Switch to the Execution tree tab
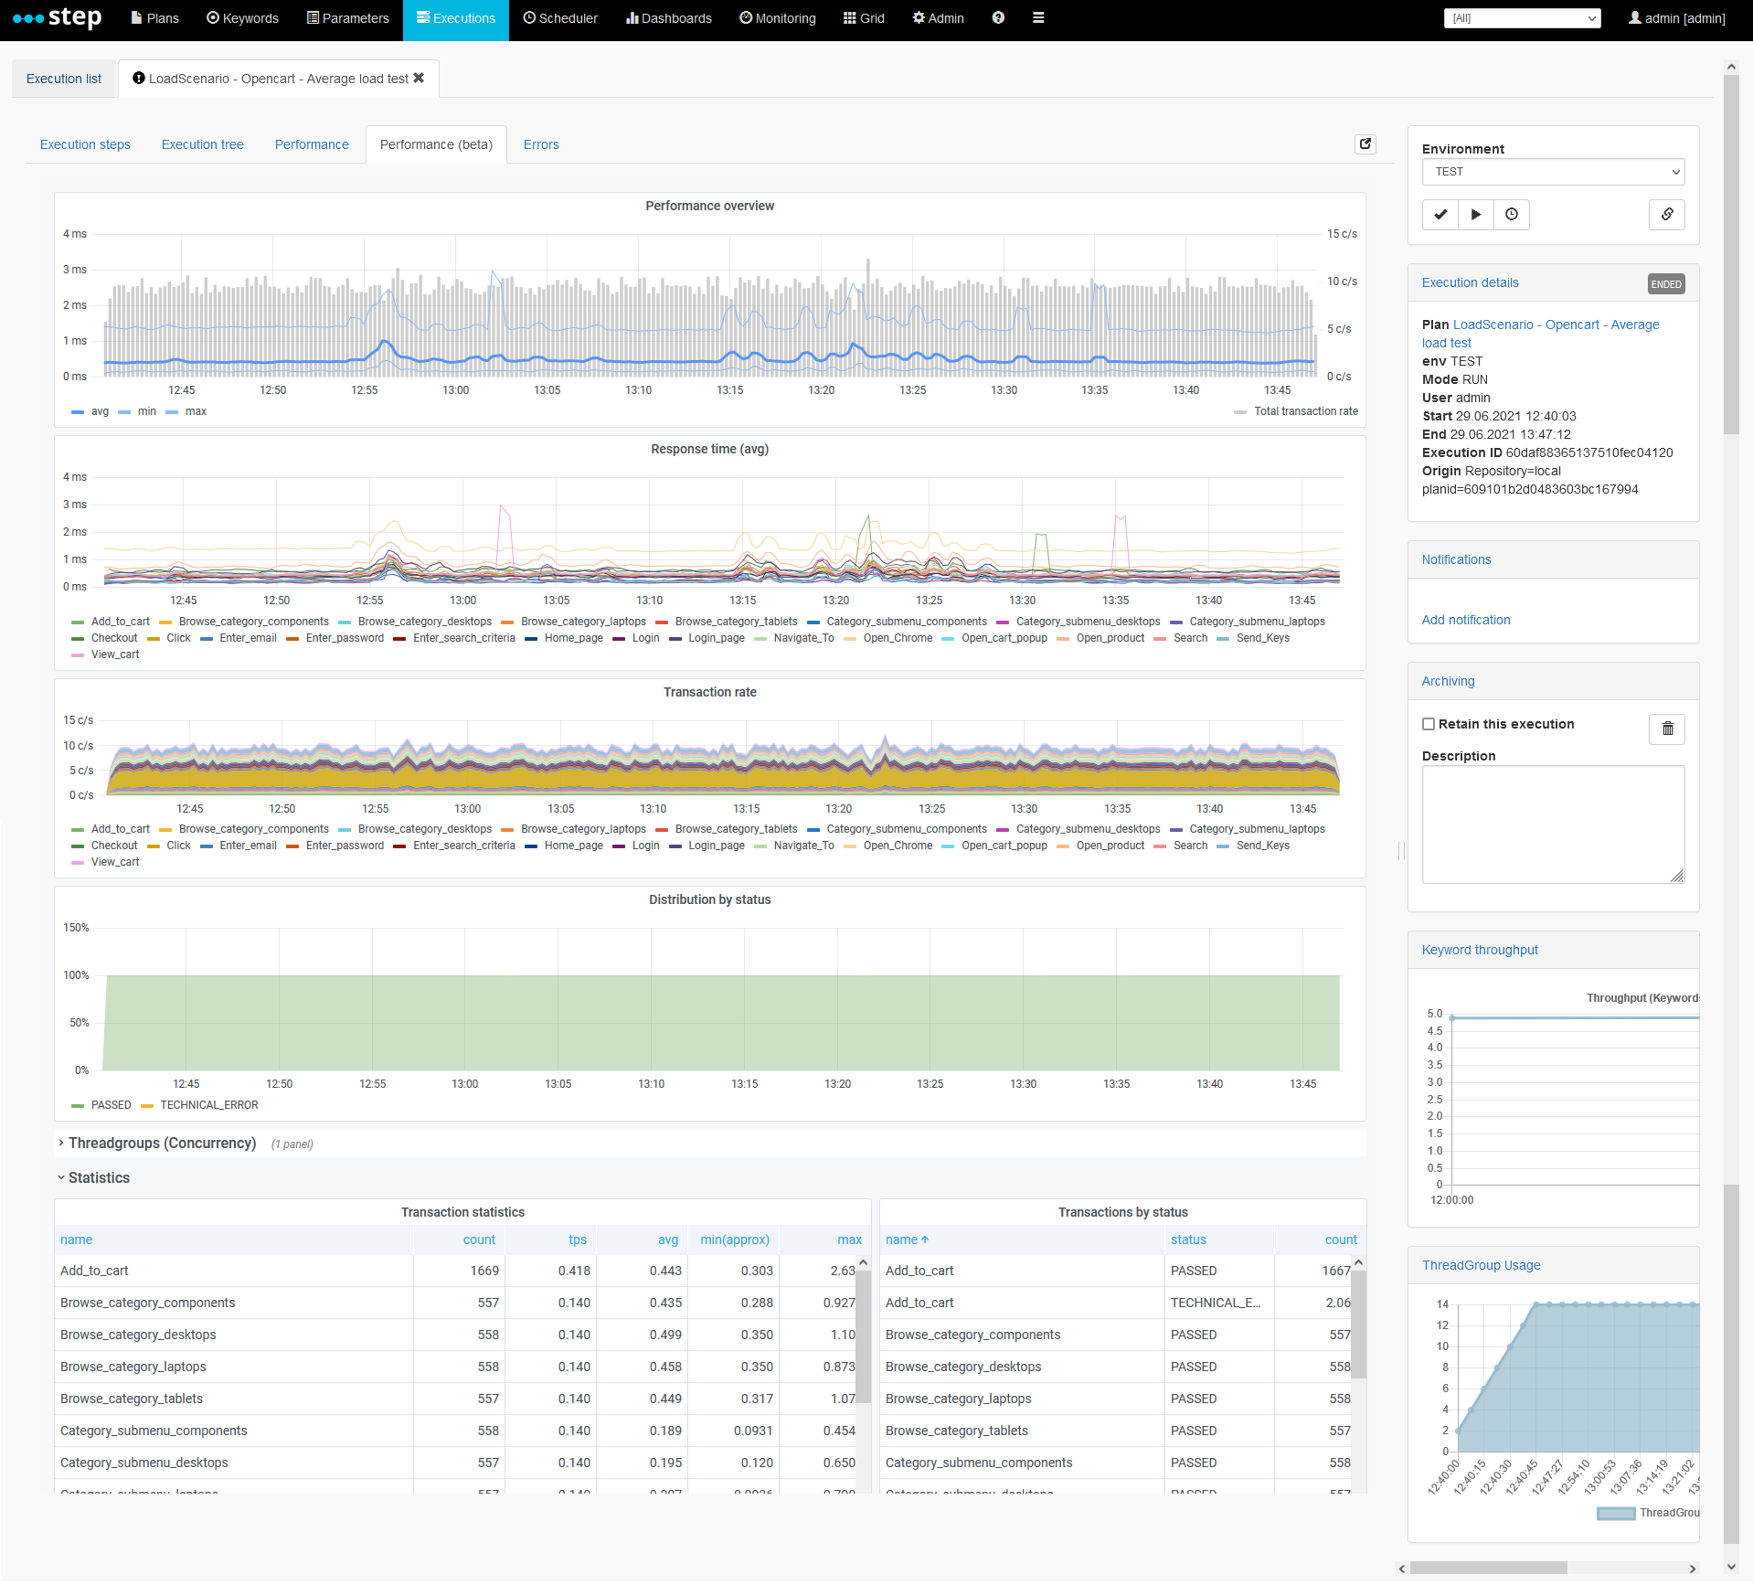 [x=203, y=144]
